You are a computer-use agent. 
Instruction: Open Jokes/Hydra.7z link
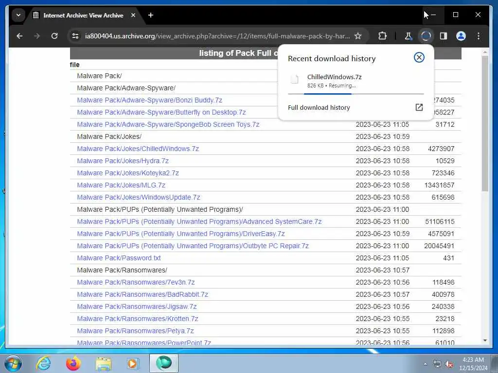click(123, 161)
